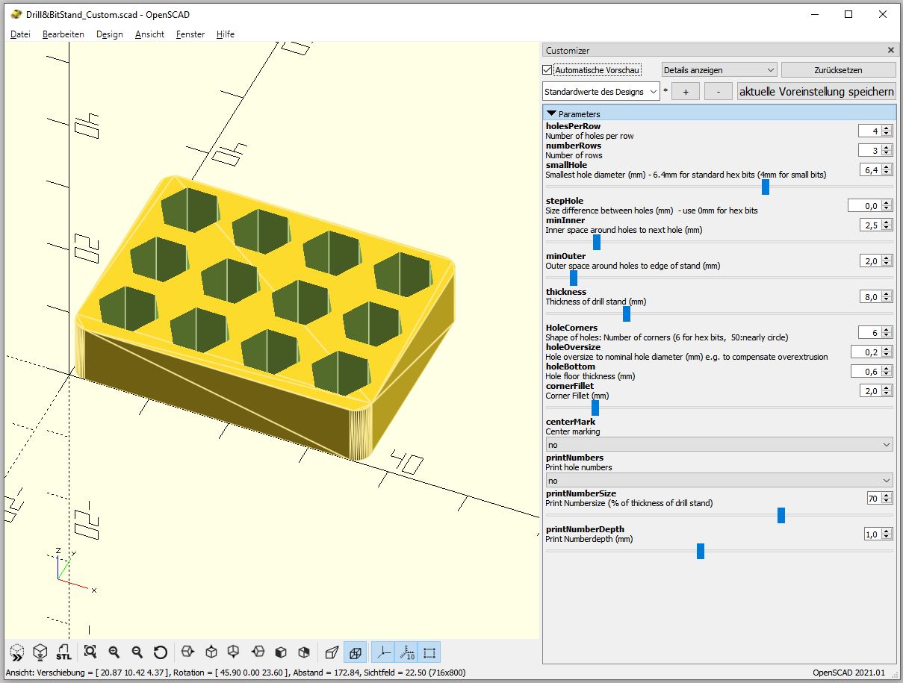The width and height of the screenshot is (903, 683).
Task: Click the Reset View icon
Action: click(160, 652)
